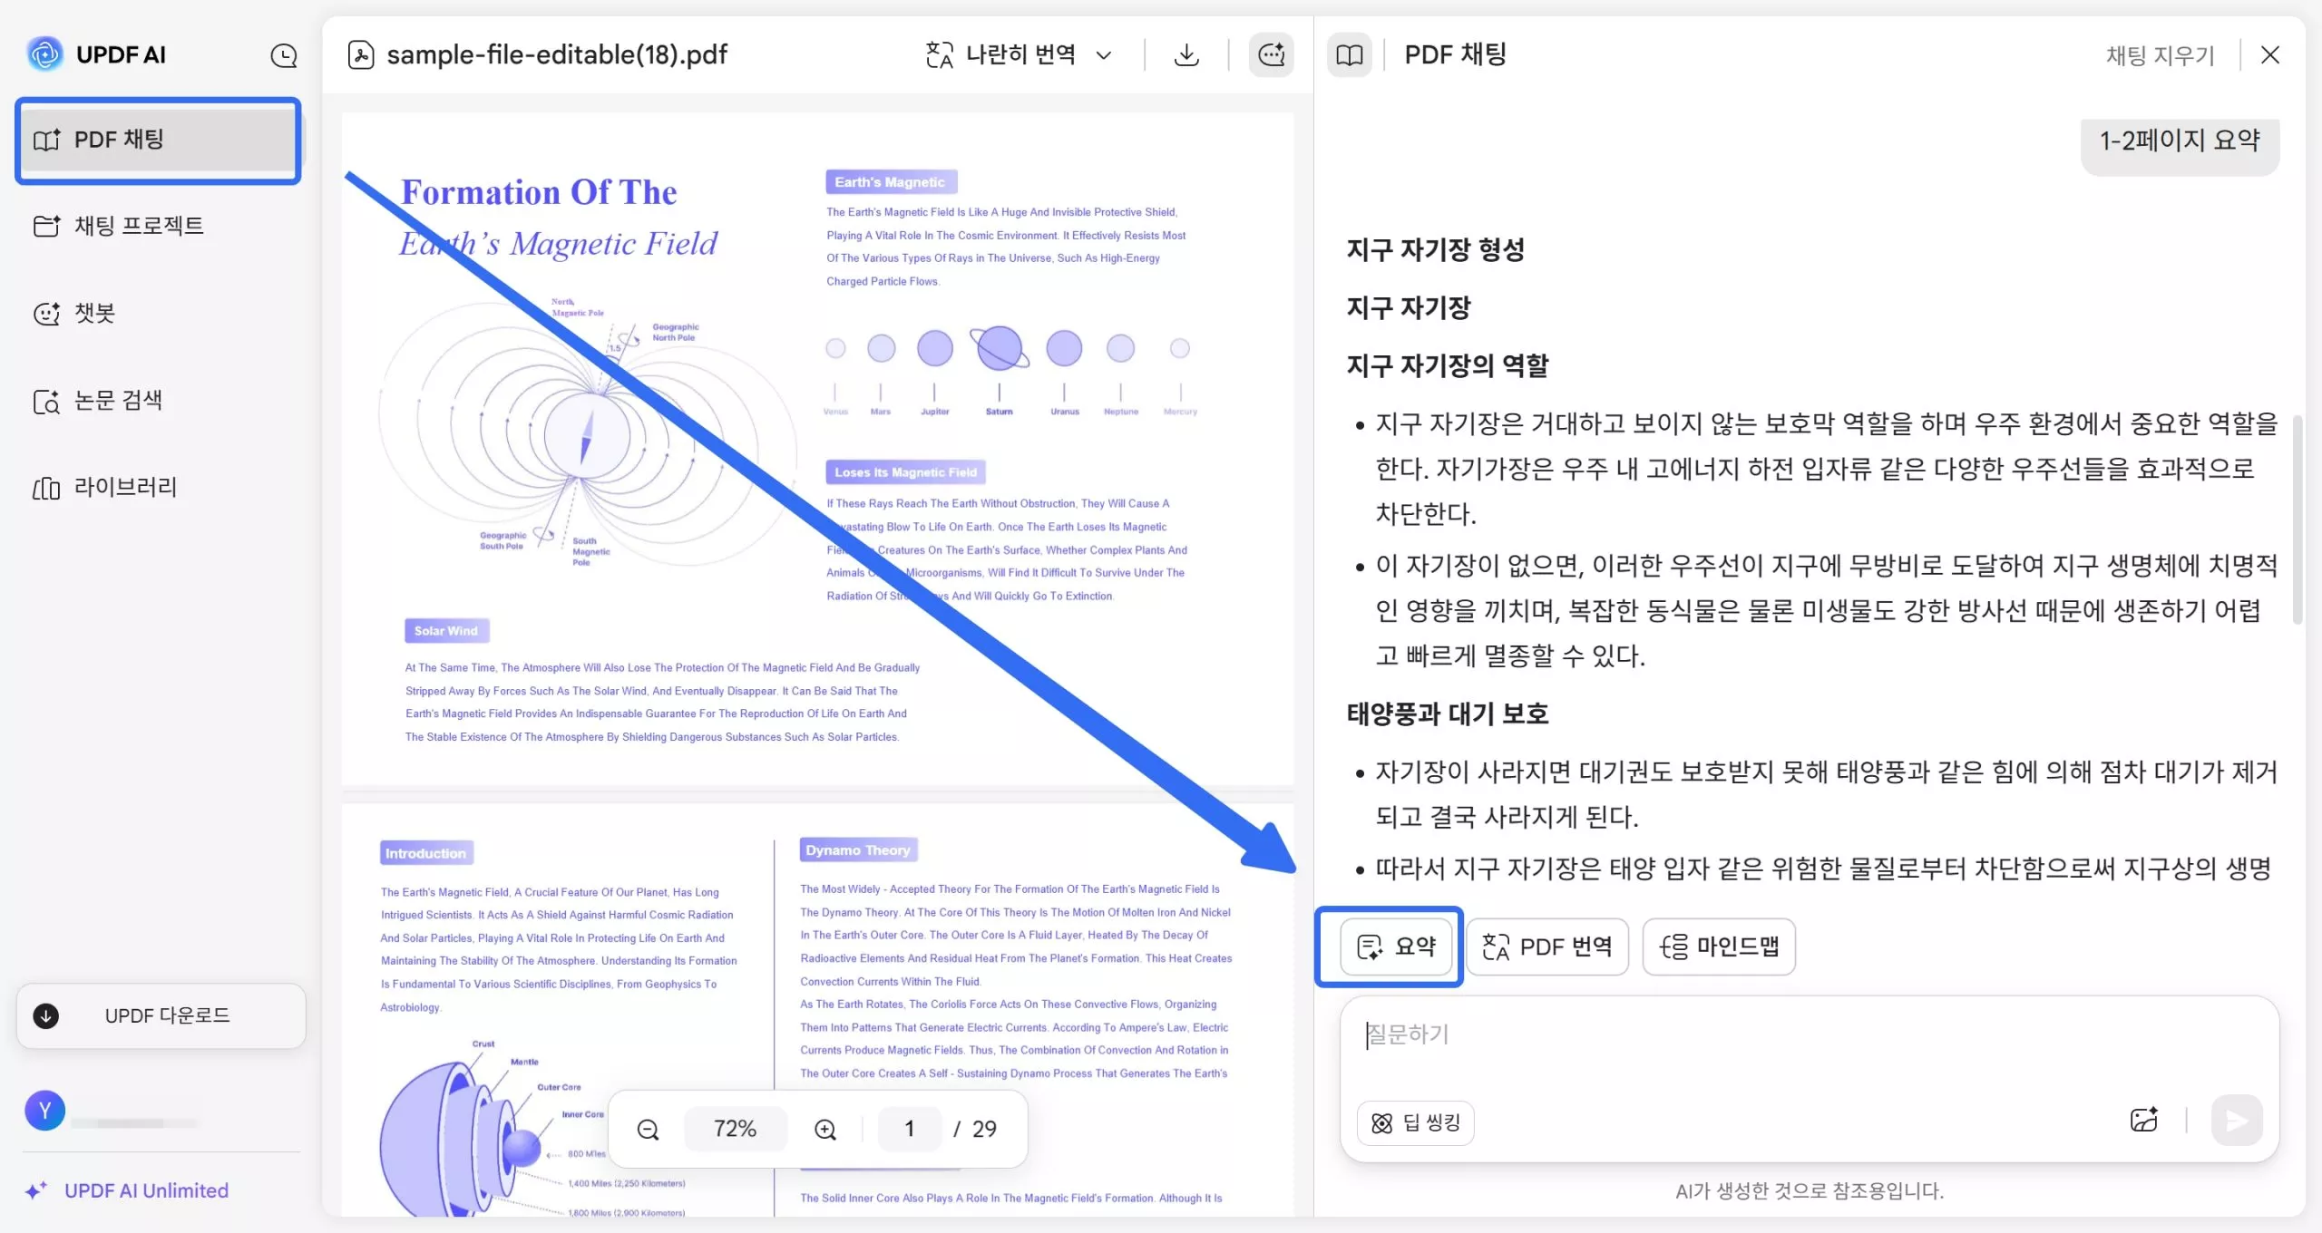Open chat history via the clock icon
The height and width of the screenshot is (1233, 2322).
coord(283,54)
